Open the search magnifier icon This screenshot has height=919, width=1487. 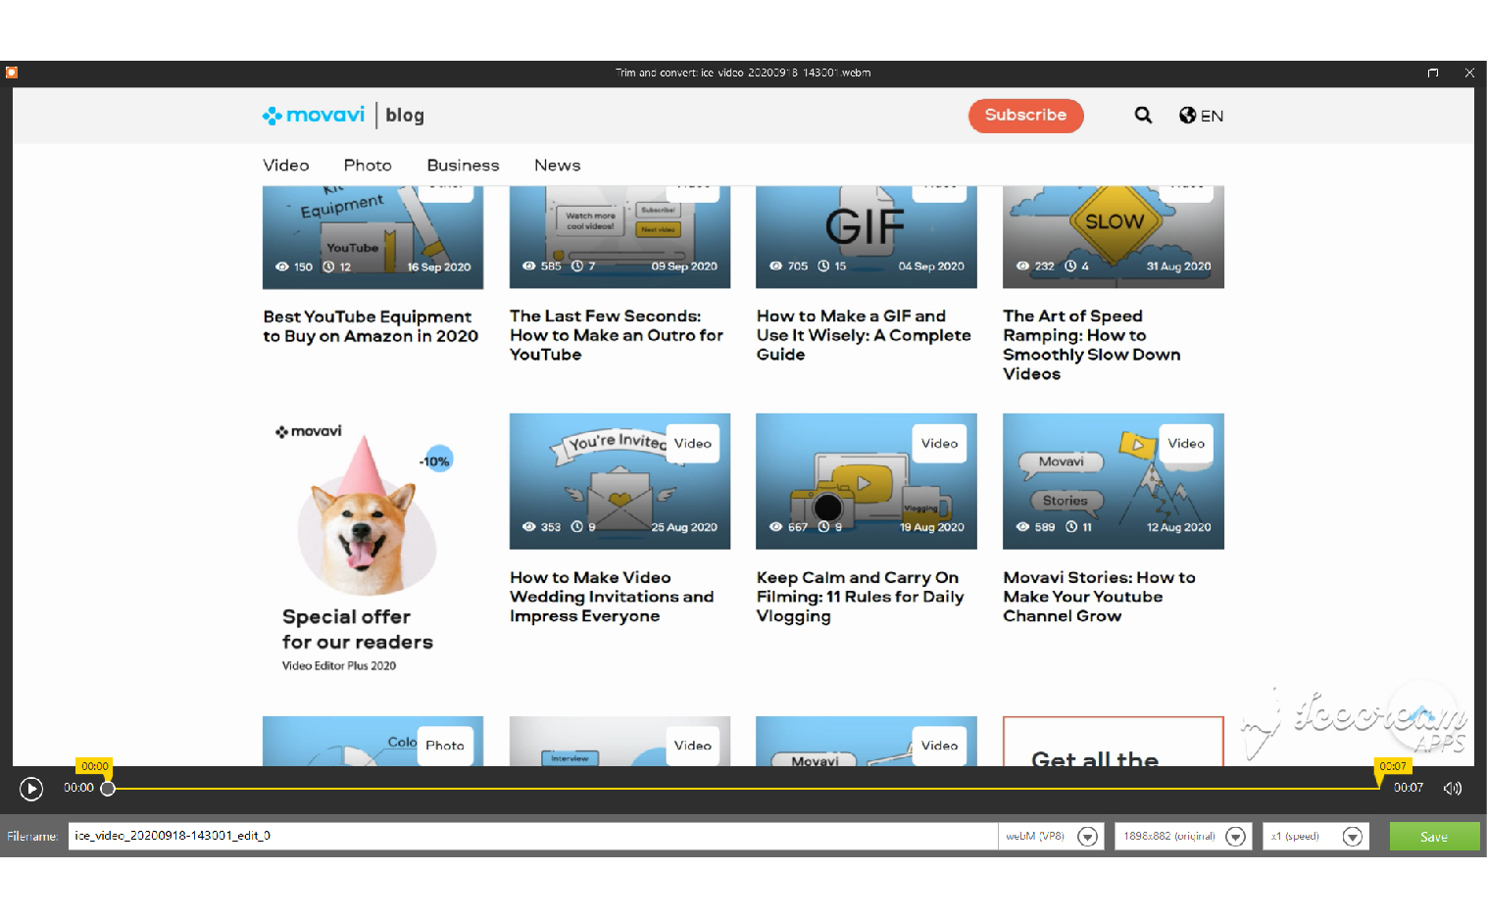(x=1143, y=115)
